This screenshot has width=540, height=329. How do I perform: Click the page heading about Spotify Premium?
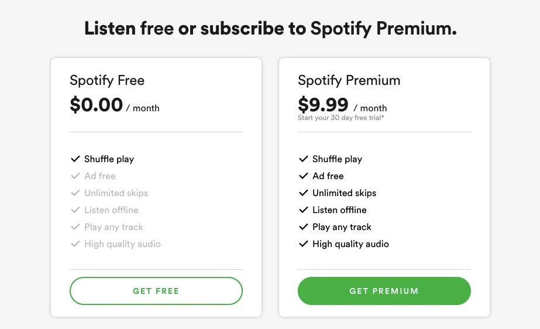(x=270, y=28)
